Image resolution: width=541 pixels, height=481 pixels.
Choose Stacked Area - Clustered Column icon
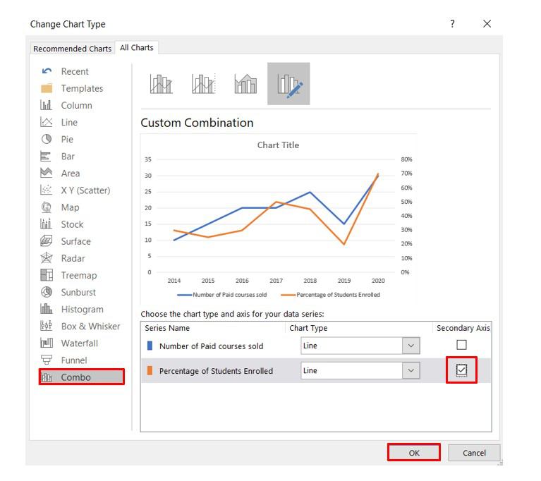point(245,84)
